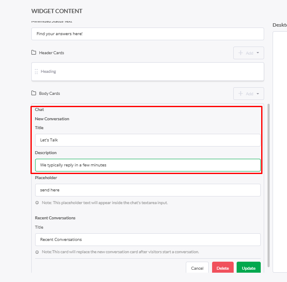Click the Let's Talk title field

pos(148,140)
